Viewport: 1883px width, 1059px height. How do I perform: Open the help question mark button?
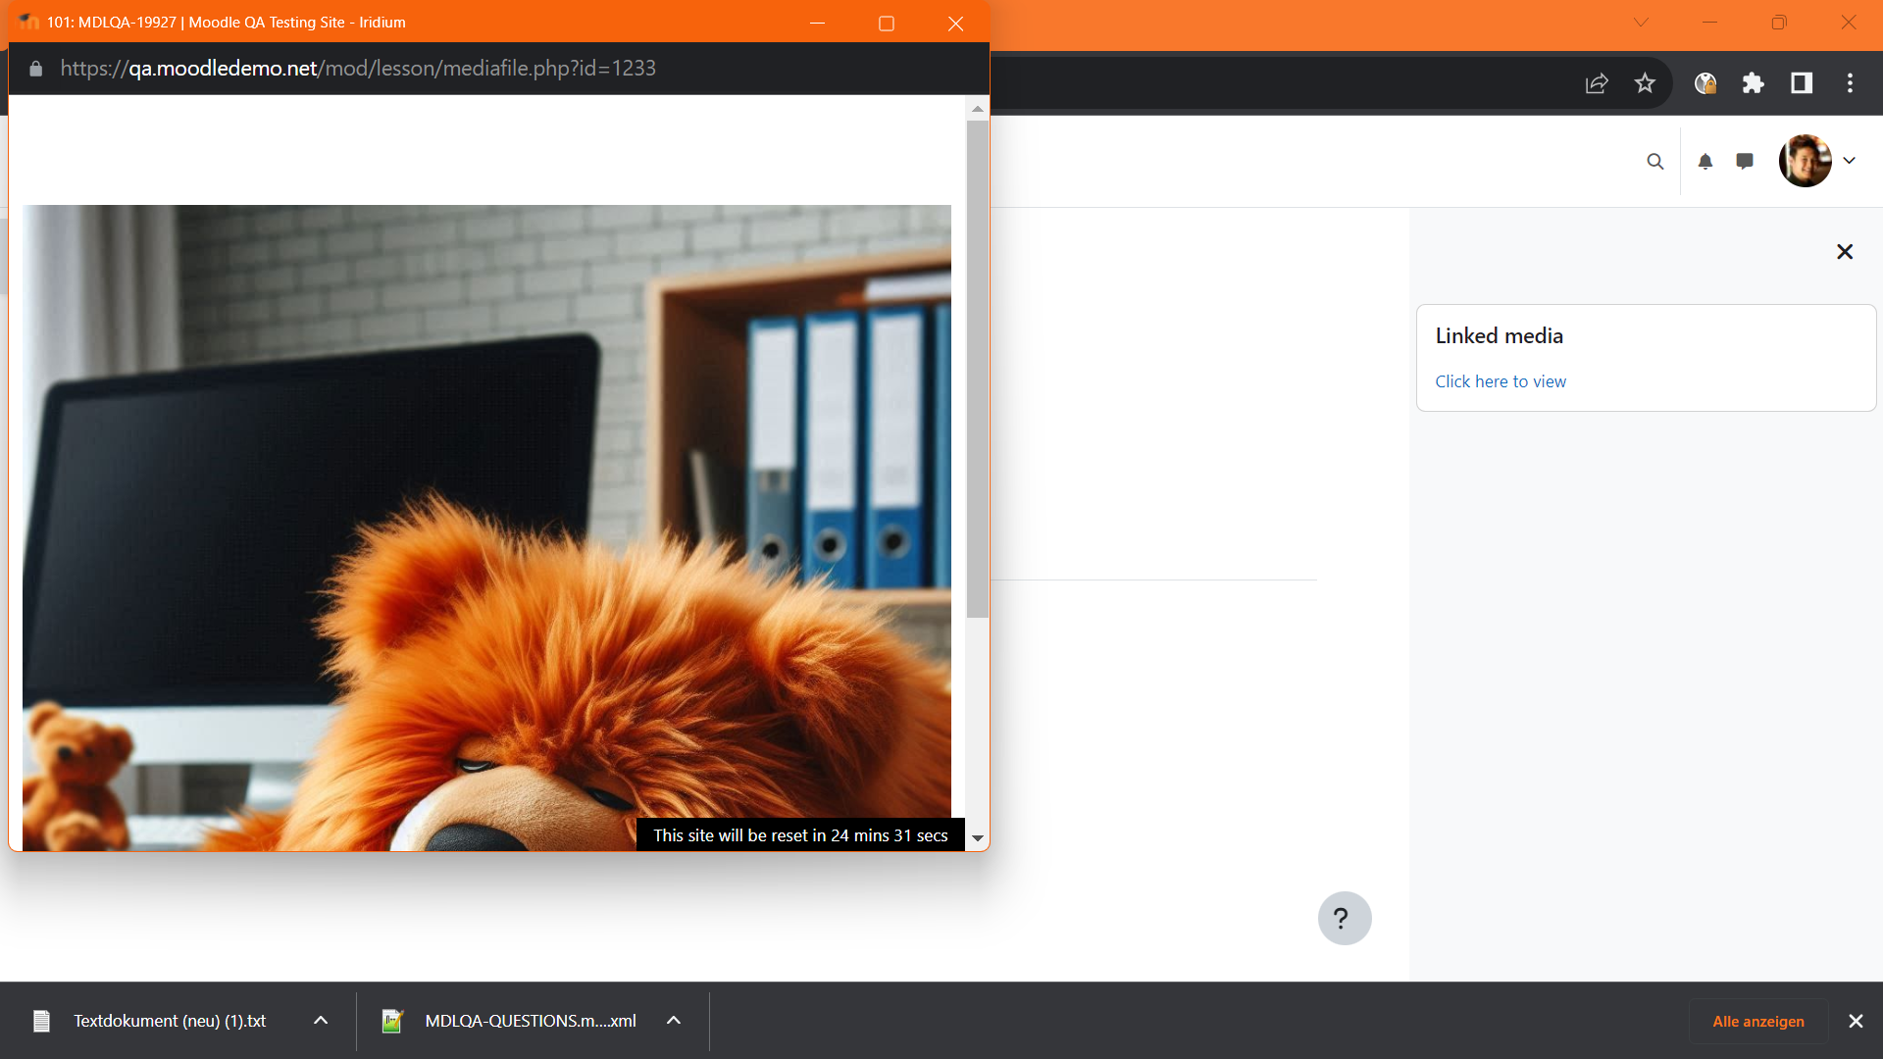coord(1345,919)
